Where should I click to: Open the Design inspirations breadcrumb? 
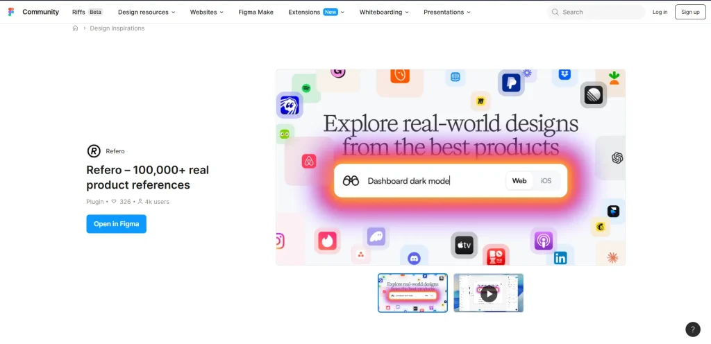coord(117,28)
